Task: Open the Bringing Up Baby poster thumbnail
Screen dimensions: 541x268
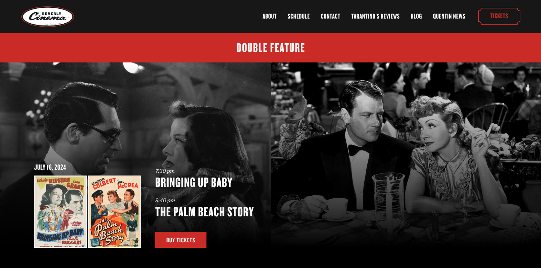Action: coord(60,212)
